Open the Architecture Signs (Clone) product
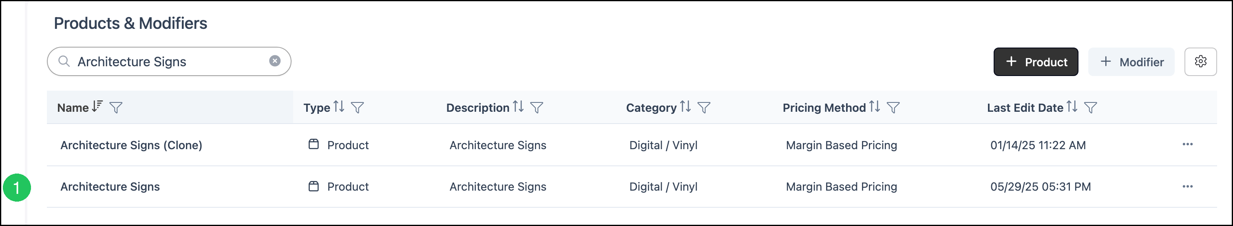Image resolution: width=1233 pixels, height=226 pixels. [x=131, y=145]
